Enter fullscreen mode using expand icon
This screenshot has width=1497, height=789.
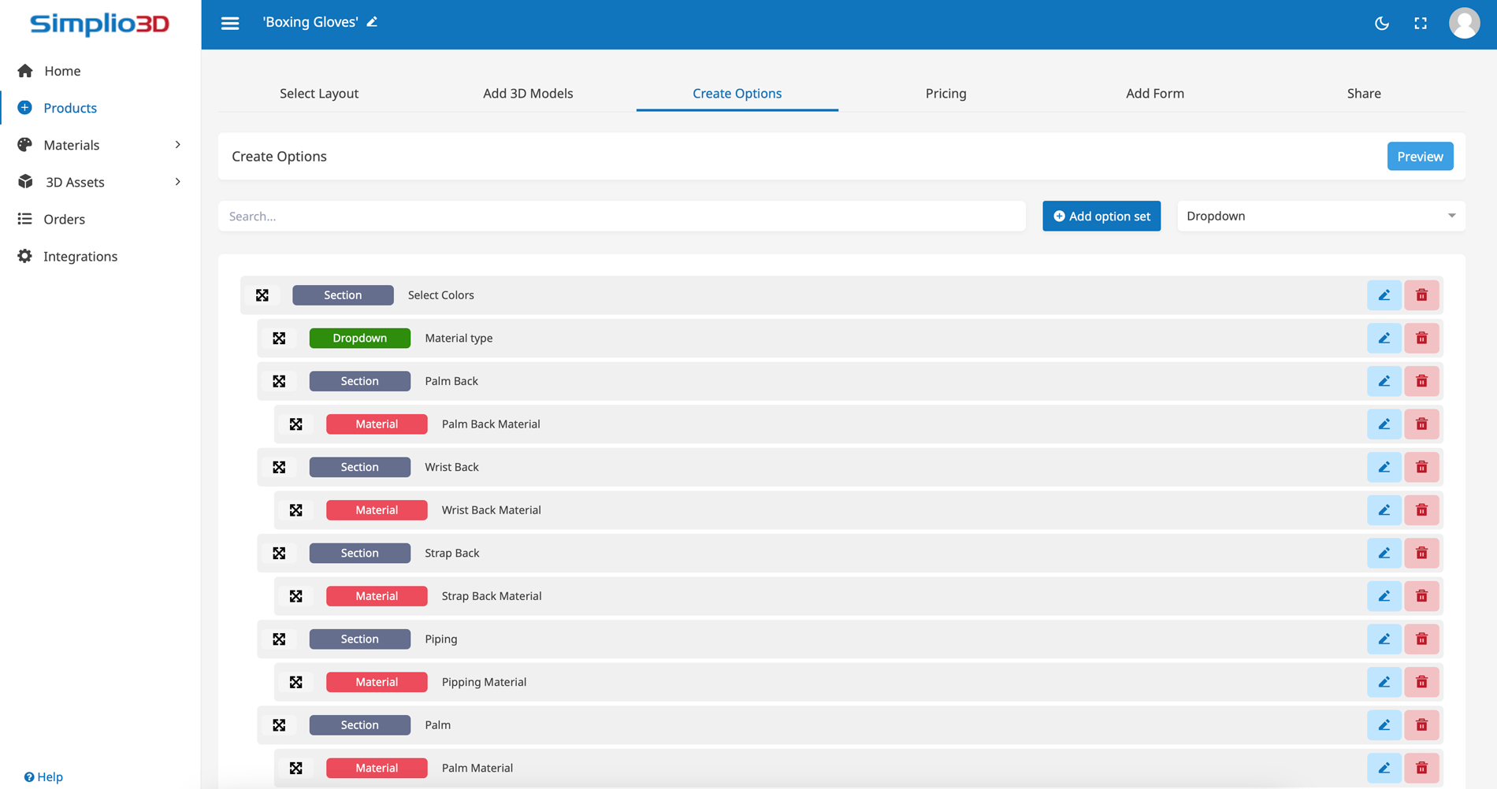tap(1420, 24)
